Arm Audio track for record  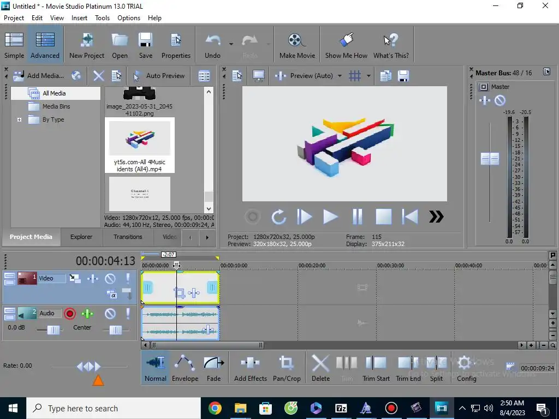70,314
